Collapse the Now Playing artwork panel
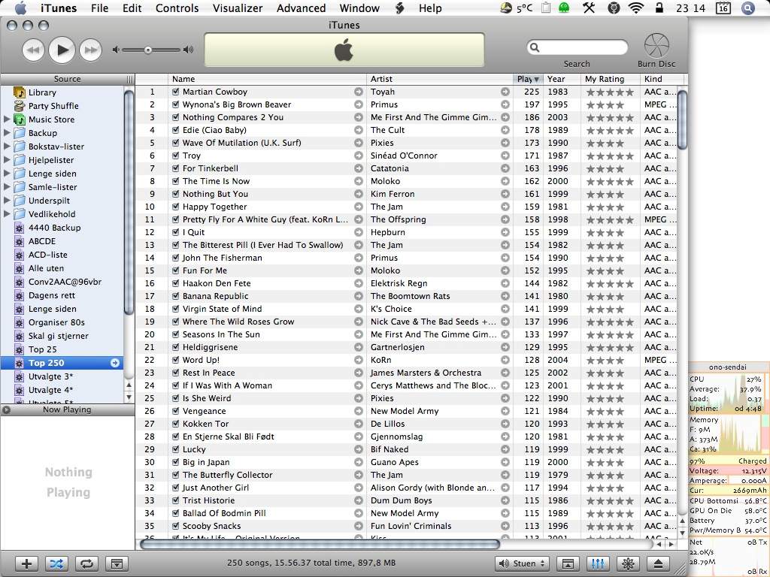Viewport: 770px width, 577px height. 6,409
